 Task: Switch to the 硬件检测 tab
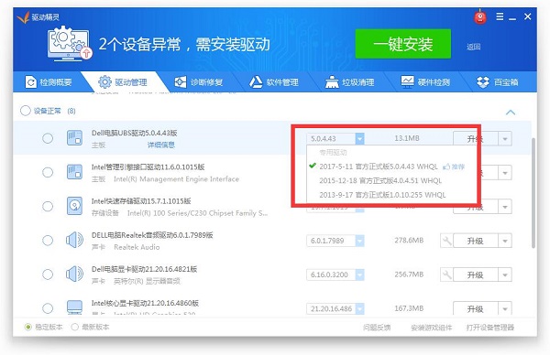point(425,82)
